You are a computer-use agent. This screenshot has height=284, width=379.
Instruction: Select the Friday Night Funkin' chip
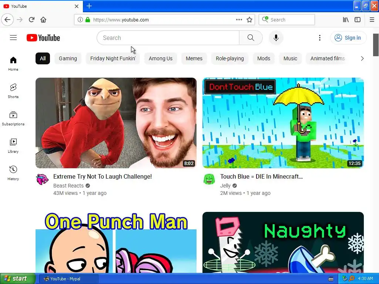click(113, 58)
